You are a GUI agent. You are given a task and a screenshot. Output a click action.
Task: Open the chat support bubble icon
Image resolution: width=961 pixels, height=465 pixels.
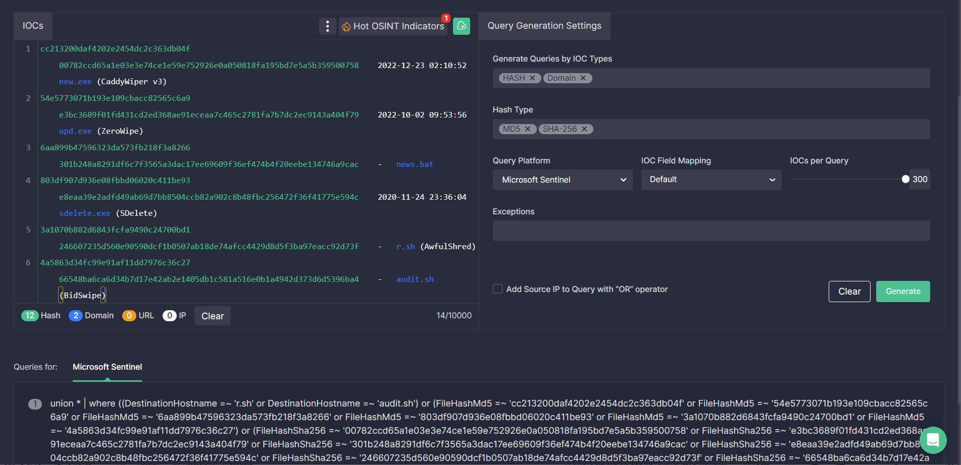(933, 440)
